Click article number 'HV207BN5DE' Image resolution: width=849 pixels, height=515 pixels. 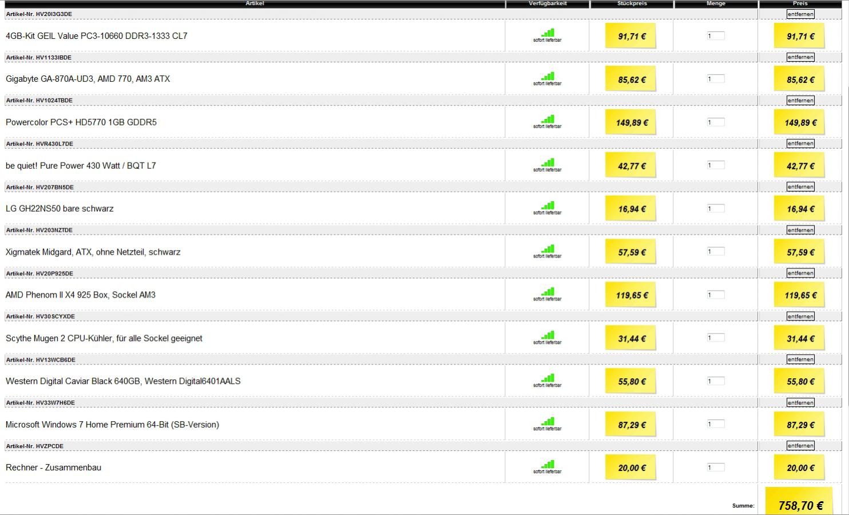tap(54, 187)
